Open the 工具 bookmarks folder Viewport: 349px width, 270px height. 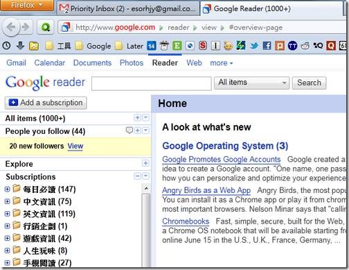click(x=57, y=46)
